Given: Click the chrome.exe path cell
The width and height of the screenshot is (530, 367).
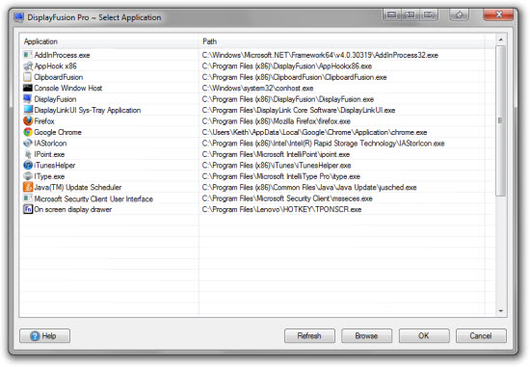Looking at the screenshot, I should (x=314, y=132).
